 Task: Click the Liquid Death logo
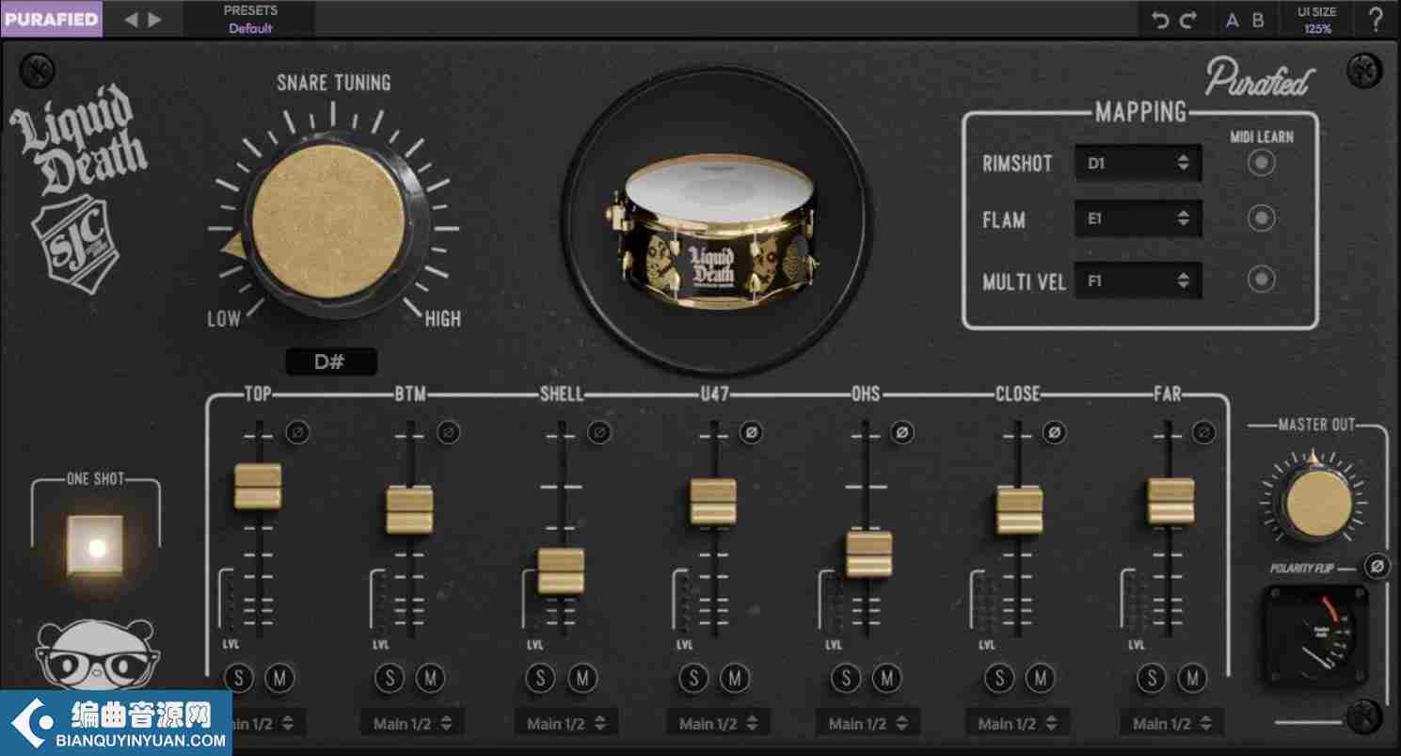coord(79,141)
